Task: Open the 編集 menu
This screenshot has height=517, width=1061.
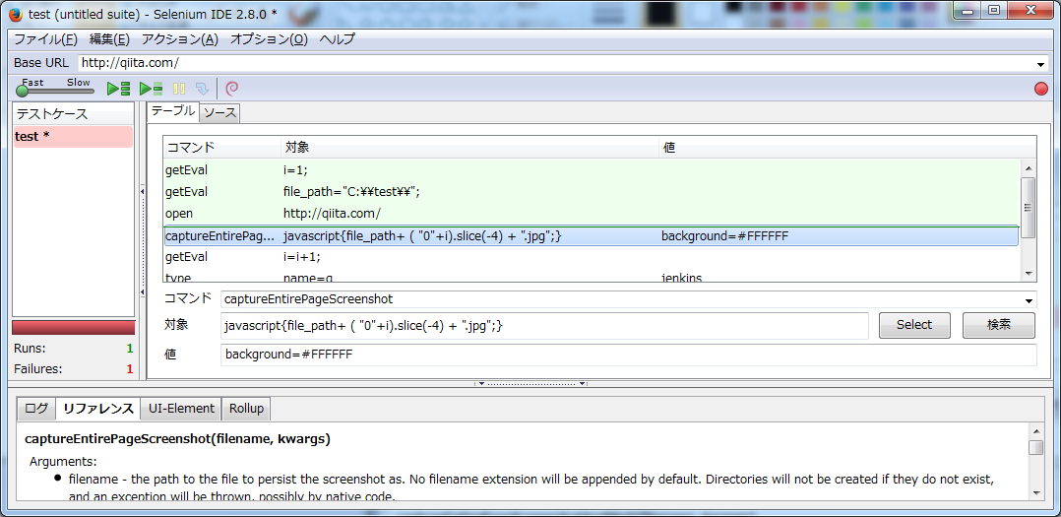Action: [109, 38]
